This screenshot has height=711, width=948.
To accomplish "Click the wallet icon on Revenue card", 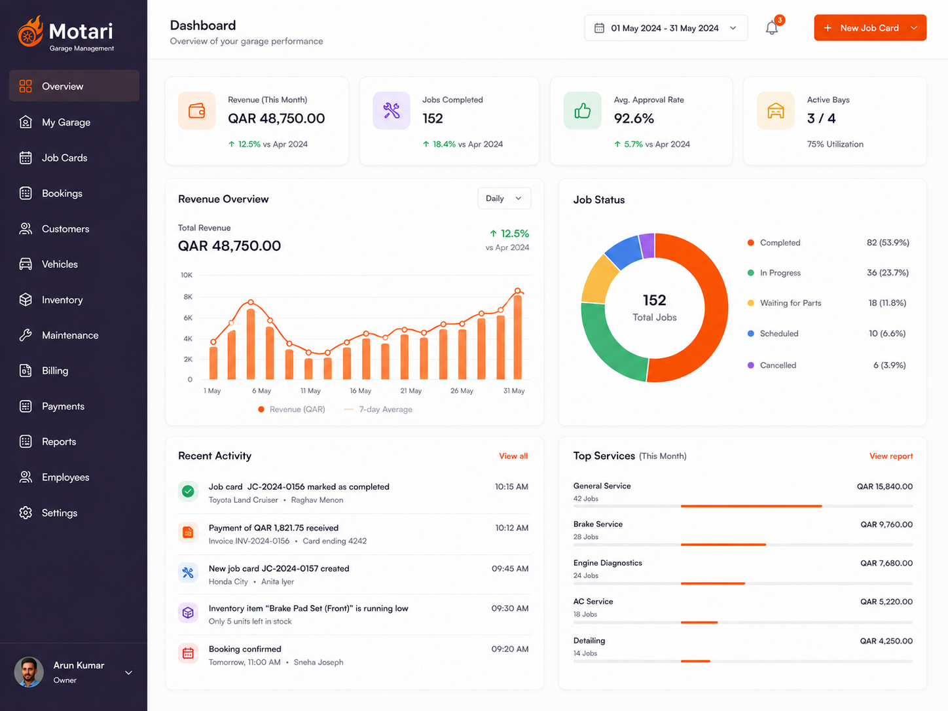I will point(197,111).
